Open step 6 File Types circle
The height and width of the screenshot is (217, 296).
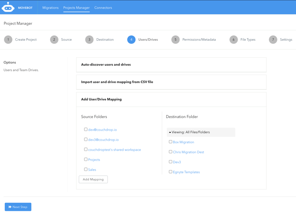click(x=233, y=39)
